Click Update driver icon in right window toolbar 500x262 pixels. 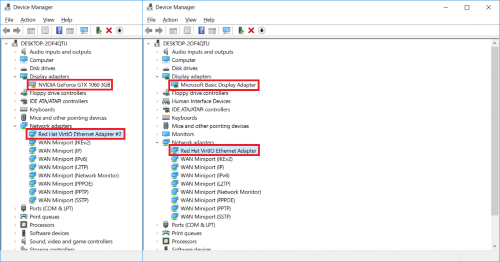[x=241, y=30]
